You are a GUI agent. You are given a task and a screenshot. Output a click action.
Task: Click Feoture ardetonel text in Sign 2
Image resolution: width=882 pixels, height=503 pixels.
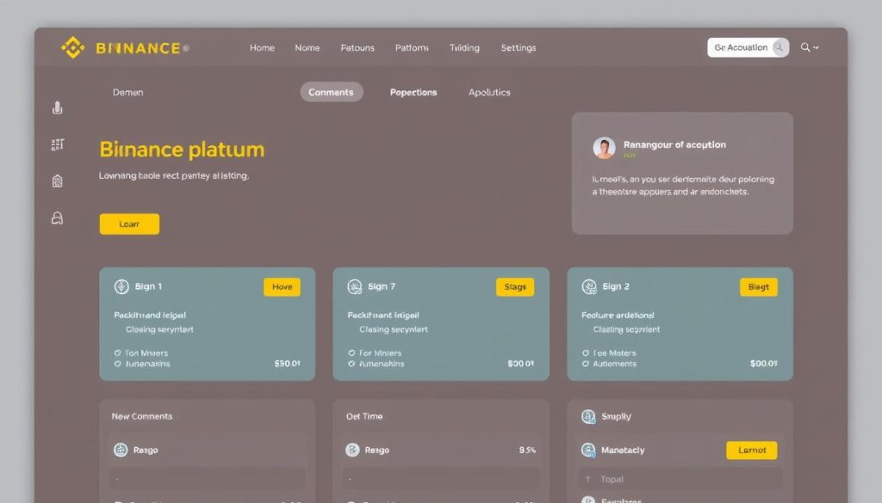click(x=618, y=316)
